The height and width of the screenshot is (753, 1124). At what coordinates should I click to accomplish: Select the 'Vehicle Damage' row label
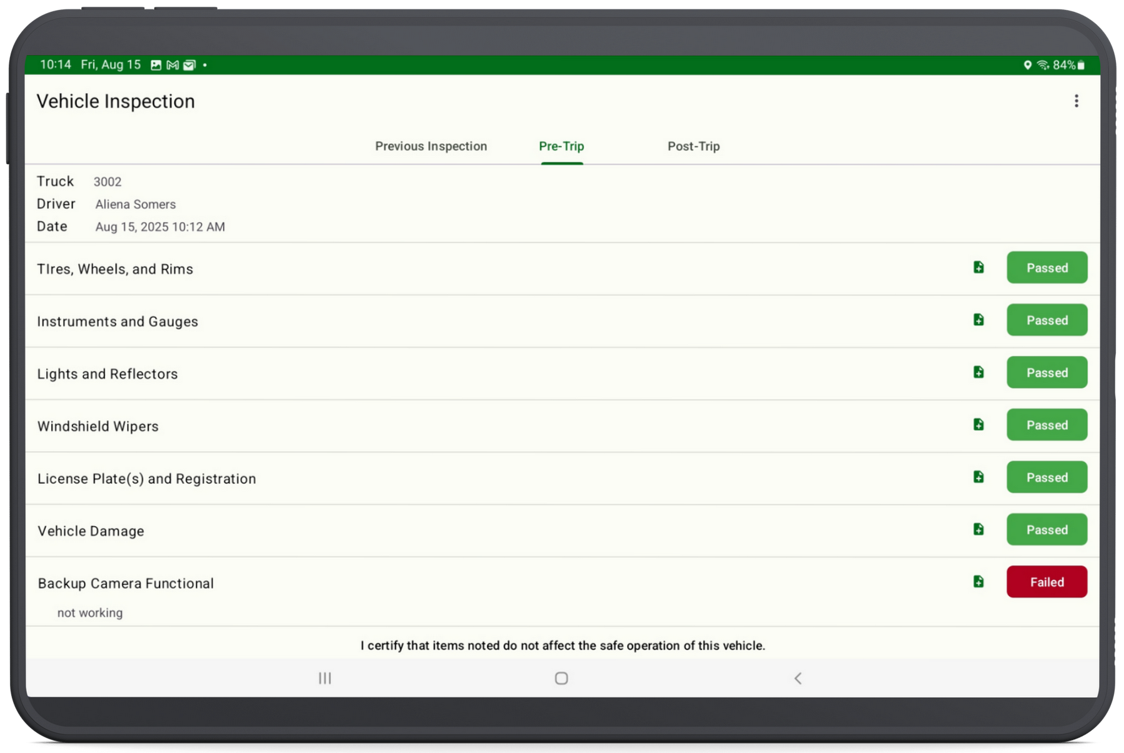(91, 531)
